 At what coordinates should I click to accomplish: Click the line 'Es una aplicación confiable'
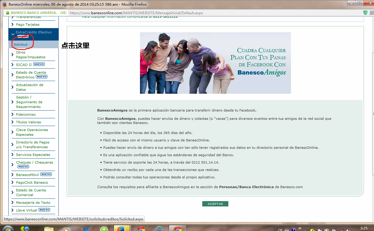click(x=168, y=155)
